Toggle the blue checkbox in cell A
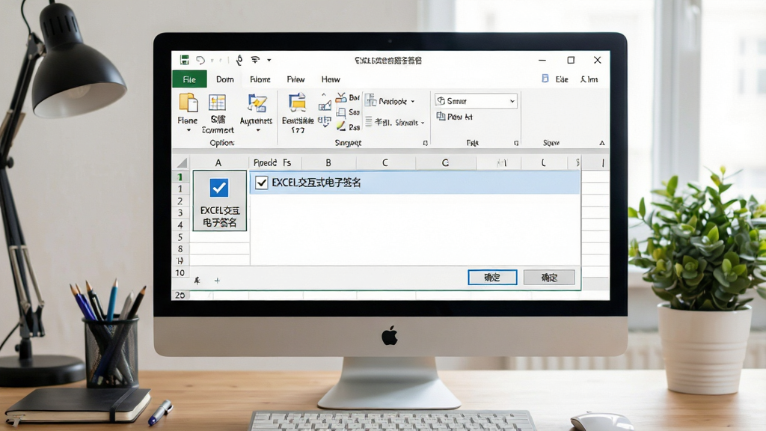The width and height of the screenshot is (766, 431). click(219, 188)
